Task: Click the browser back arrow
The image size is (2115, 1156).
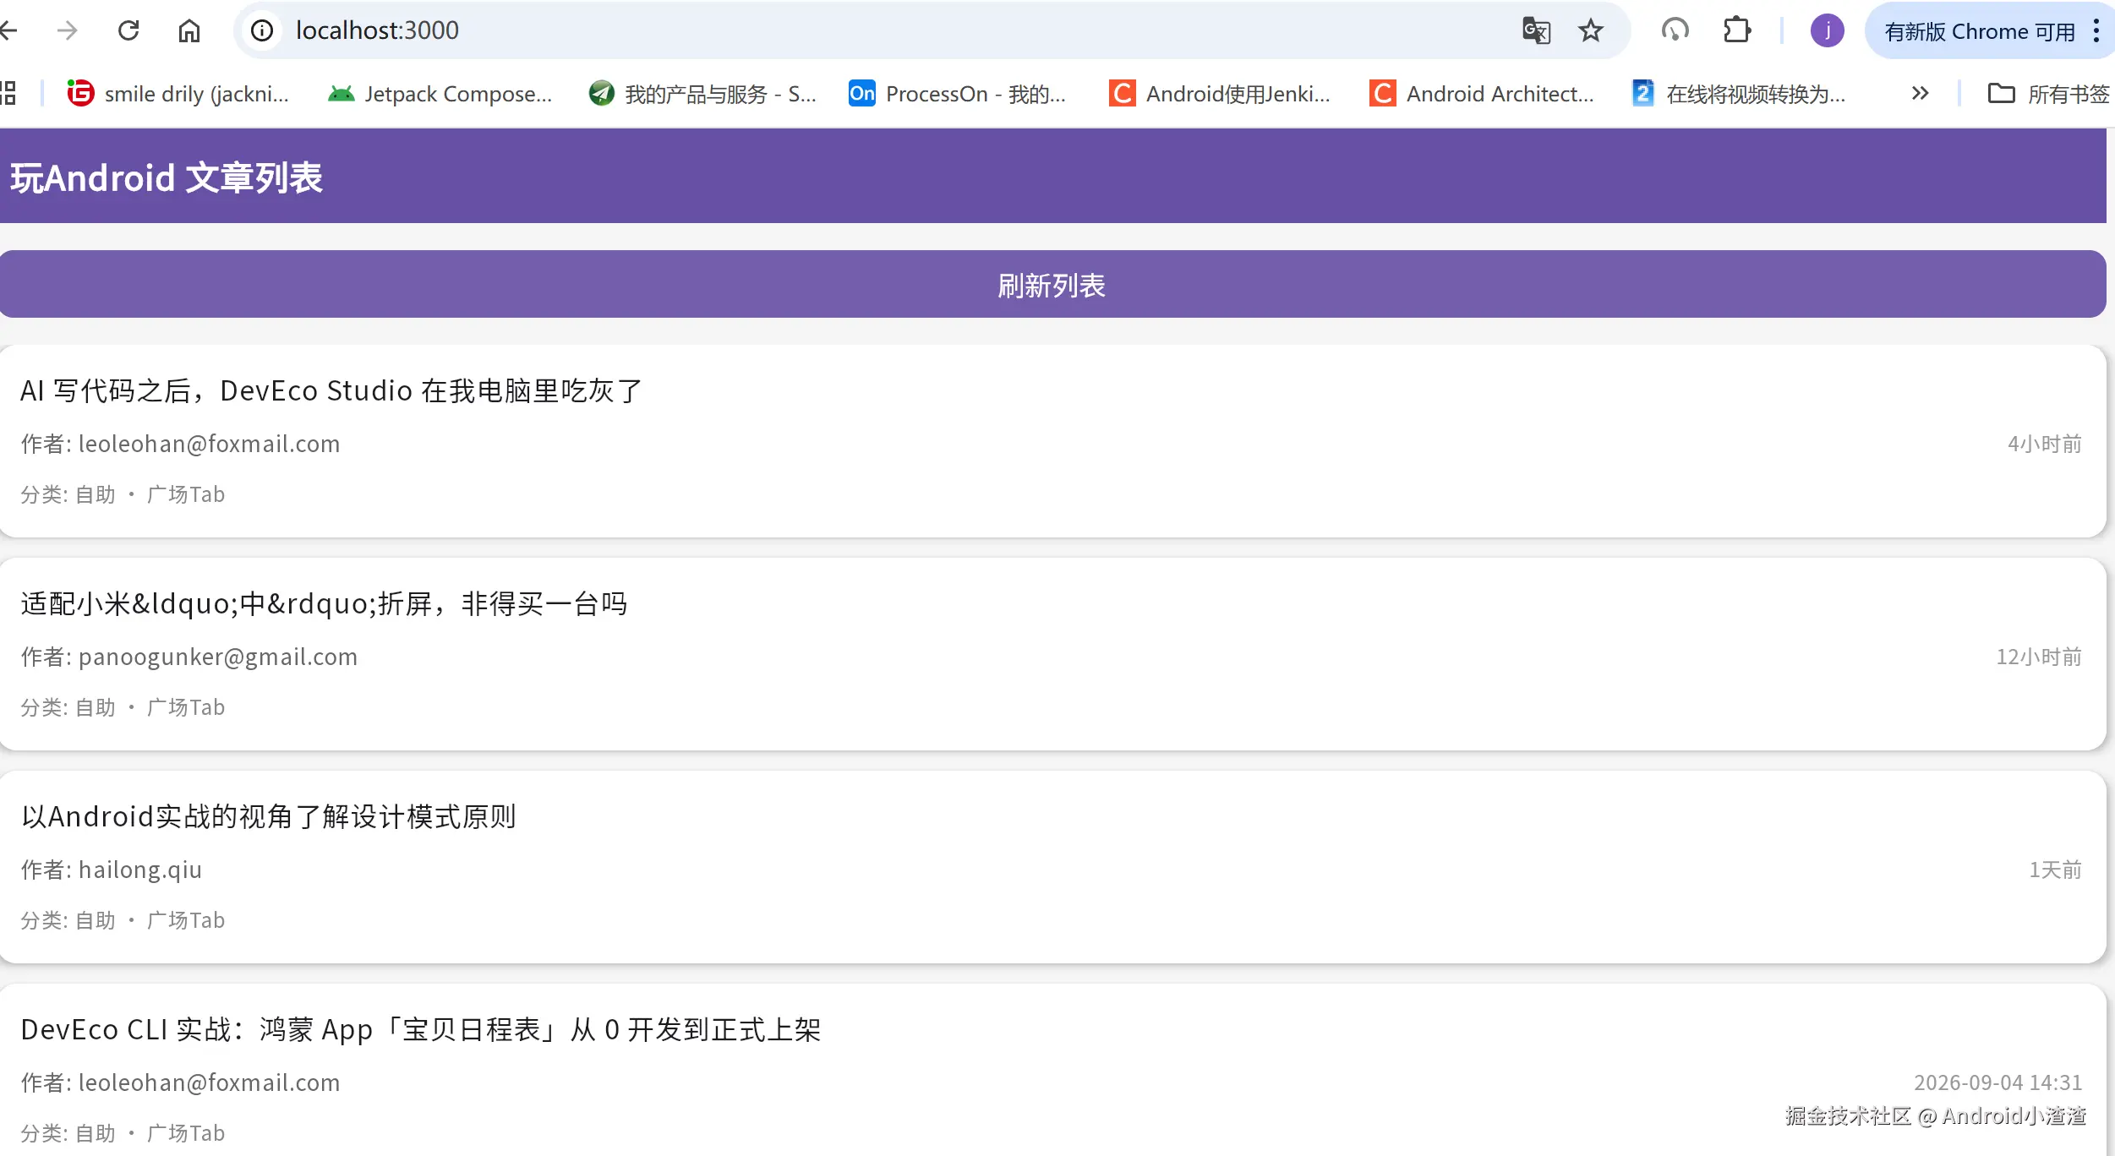Action: point(8,31)
